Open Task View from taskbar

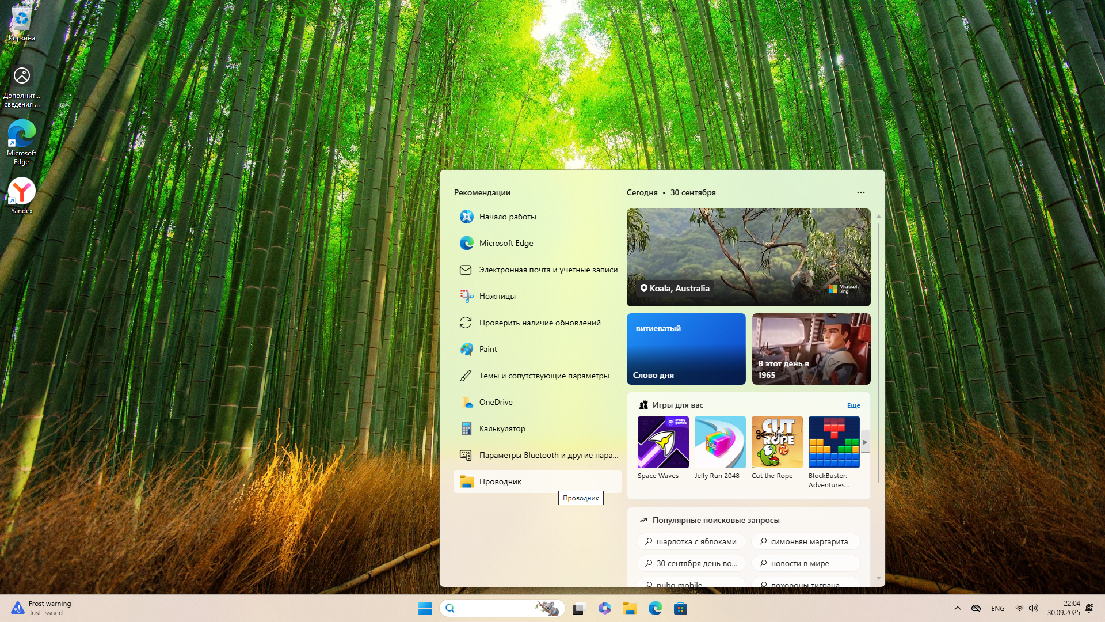[579, 609]
